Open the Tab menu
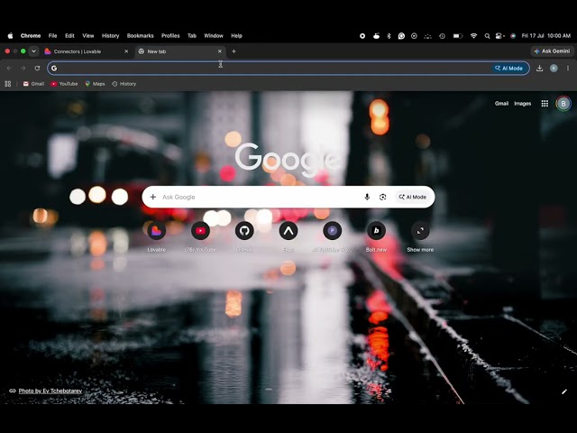577x433 pixels. pos(192,36)
